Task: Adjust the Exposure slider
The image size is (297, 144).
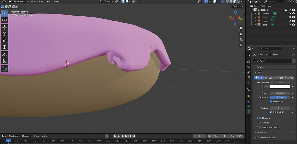Action: pos(280,98)
